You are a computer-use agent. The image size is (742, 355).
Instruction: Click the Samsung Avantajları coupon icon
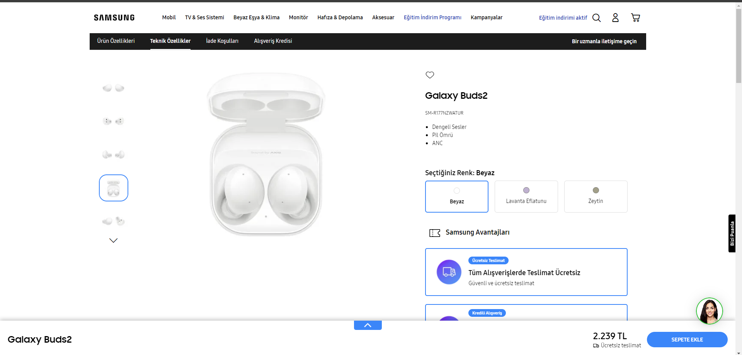(435, 233)
